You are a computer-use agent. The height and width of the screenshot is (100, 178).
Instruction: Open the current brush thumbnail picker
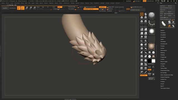tap(152, 16)
